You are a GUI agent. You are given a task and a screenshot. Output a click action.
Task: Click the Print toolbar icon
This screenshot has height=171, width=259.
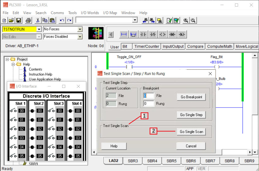28,20
